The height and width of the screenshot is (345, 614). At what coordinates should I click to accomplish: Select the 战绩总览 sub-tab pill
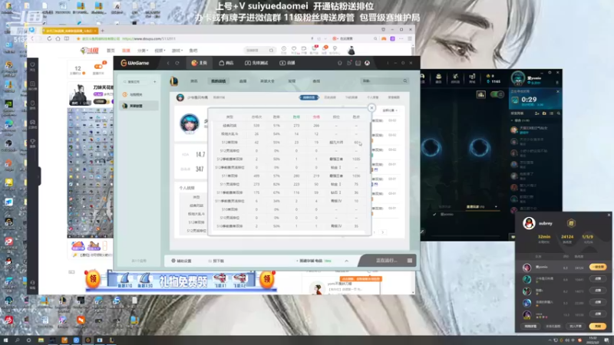tap(309, 97)
